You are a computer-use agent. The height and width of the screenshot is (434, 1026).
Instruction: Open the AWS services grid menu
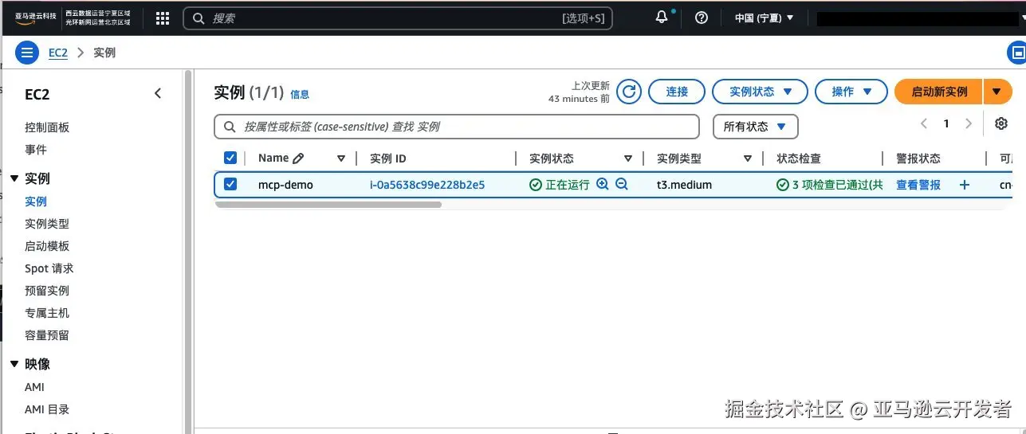[x=162, y=18]
